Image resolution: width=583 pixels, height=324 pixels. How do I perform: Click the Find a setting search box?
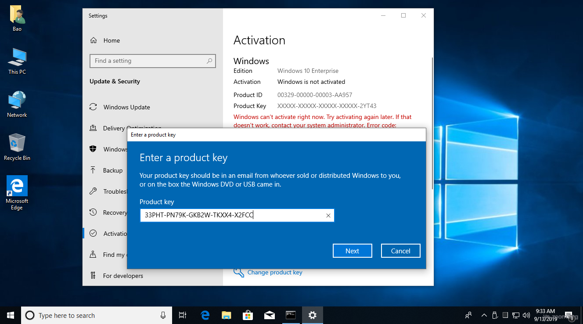(x=153, y=61)
